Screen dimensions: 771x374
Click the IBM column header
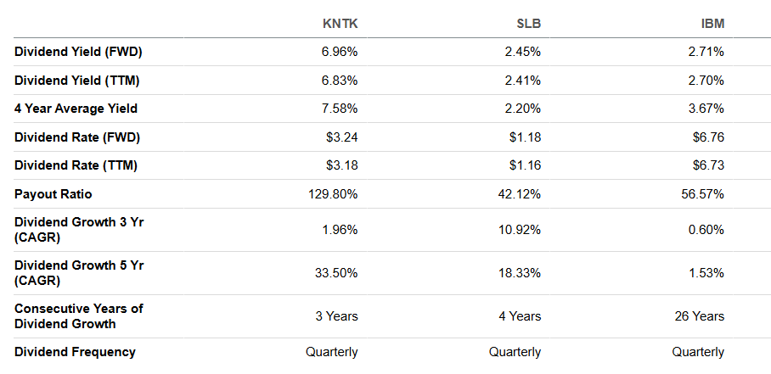pyautogui.click(x=712, y=24)
